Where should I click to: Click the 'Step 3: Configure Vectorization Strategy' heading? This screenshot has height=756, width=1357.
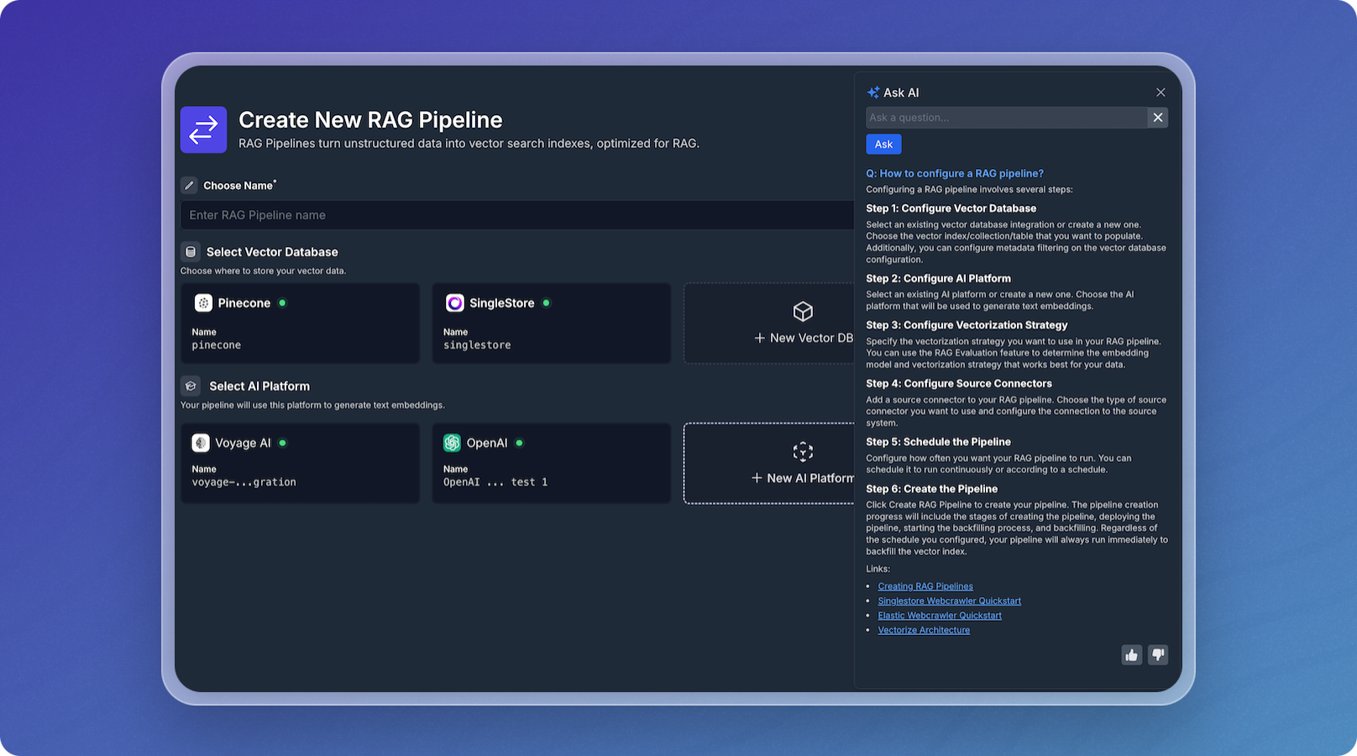(x=967, y=325)
